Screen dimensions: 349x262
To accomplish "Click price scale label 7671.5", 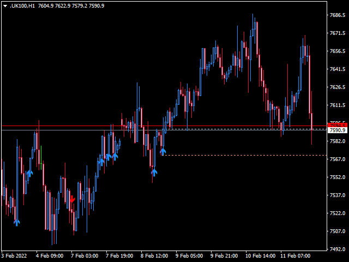I will [338, 33].
